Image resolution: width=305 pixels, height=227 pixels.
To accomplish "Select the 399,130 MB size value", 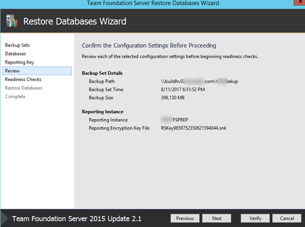I will [172, 97].
